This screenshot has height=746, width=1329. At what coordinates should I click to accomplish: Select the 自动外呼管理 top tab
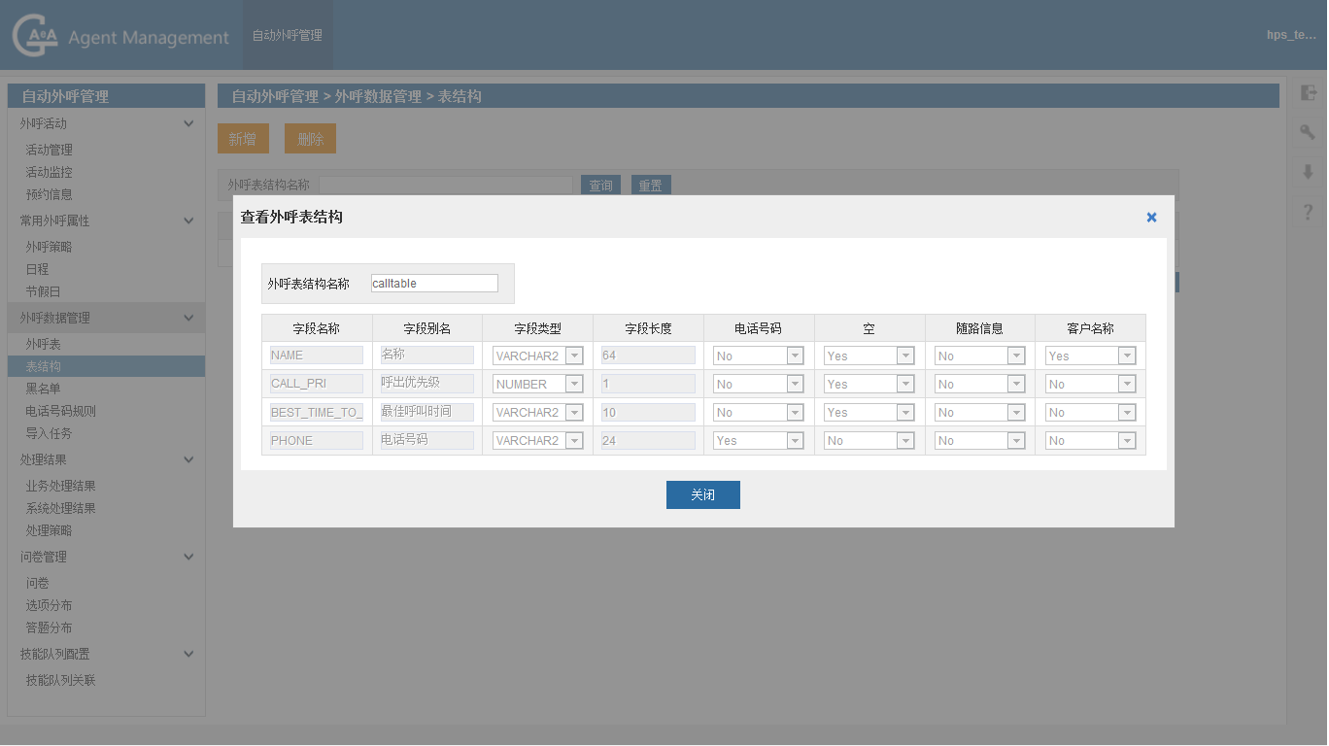pyautogui.click(x=288, y=35)
